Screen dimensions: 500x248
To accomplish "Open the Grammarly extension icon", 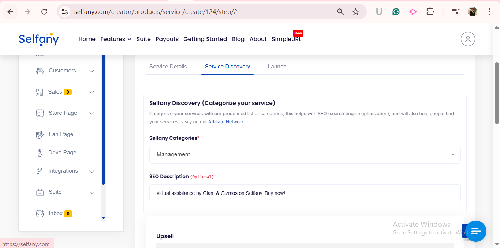I will [396, 12].
